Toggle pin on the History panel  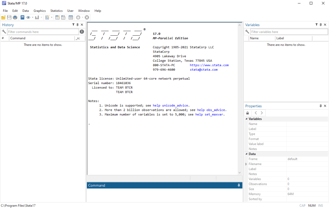pyautogui.click(x=78, y=25)
